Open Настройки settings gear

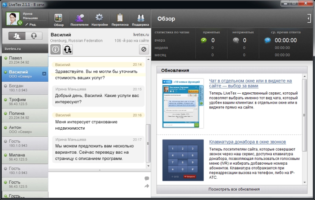(99, 20)
